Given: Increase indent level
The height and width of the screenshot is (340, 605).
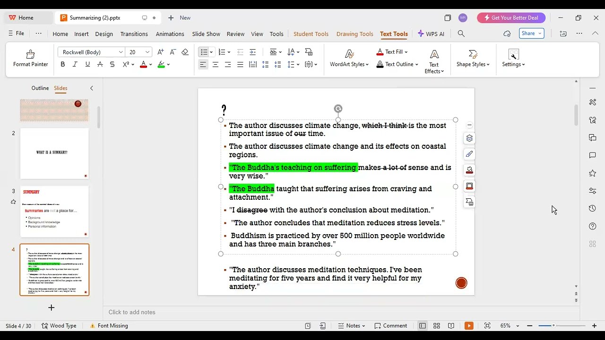Looking at the screenshot, I should 252,52.
